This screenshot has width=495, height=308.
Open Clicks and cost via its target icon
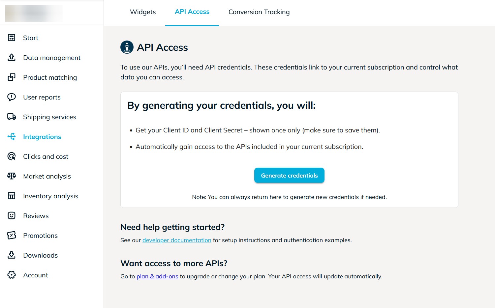[12, 156]
